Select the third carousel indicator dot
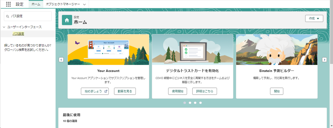The width and height of the screenshot is (333, 128). tap(195, 103)
